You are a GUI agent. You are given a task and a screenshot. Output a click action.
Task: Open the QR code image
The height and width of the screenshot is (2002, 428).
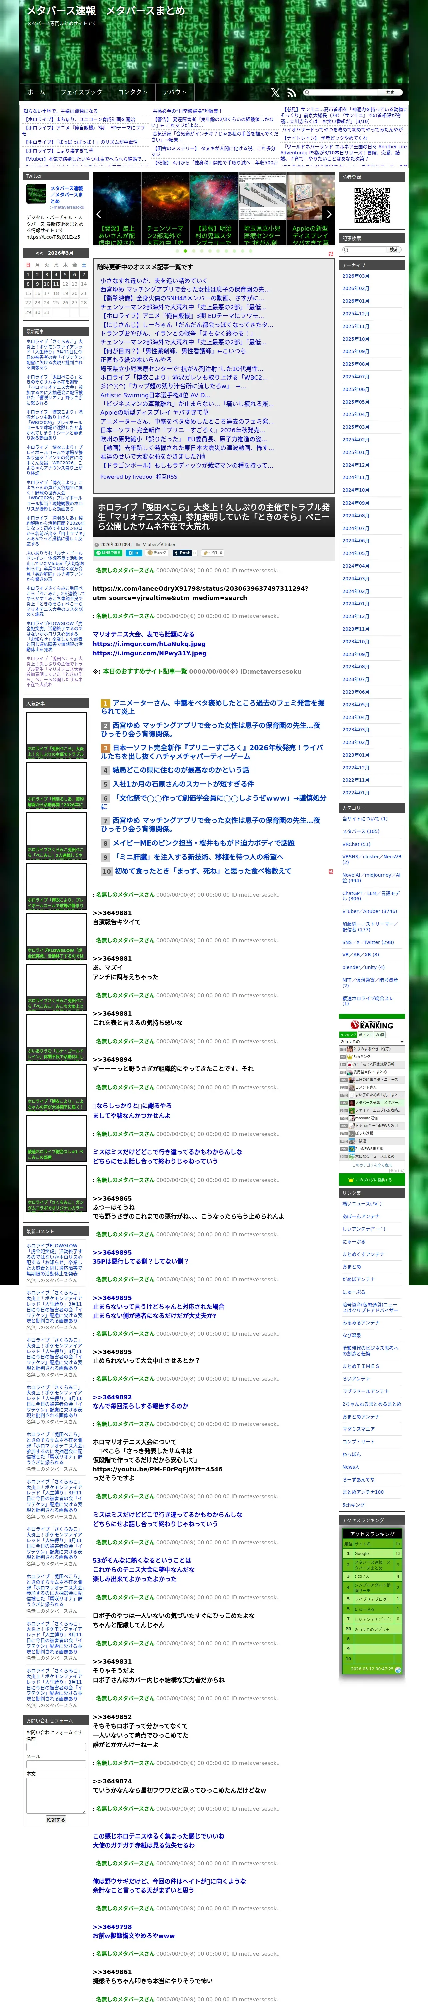coord(372,205)
